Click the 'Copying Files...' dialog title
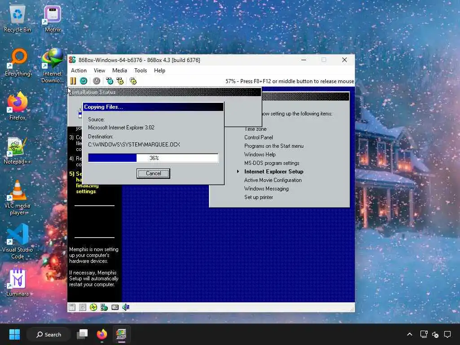This screenshot has width=460, height=345. tap(103, 107)
